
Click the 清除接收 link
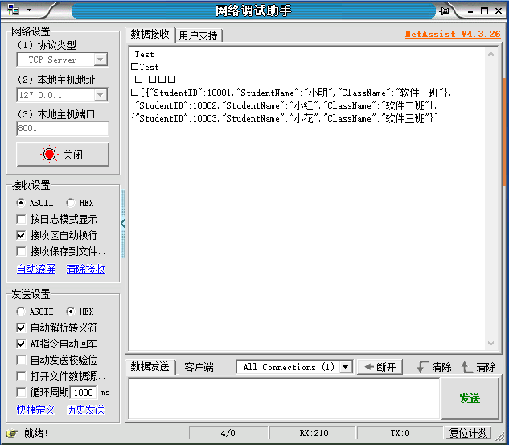(86, 269)
